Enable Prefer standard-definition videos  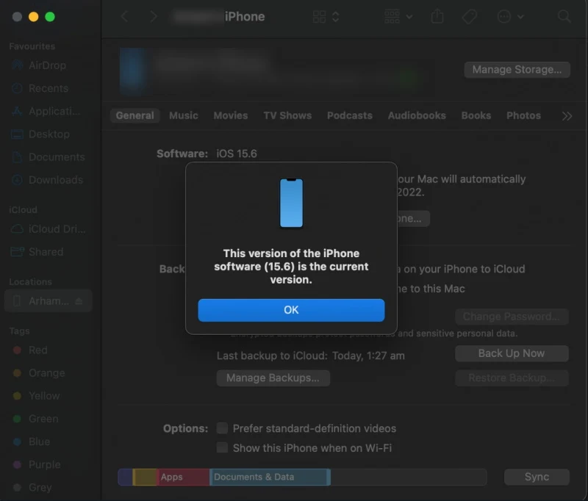pos(222,428)
